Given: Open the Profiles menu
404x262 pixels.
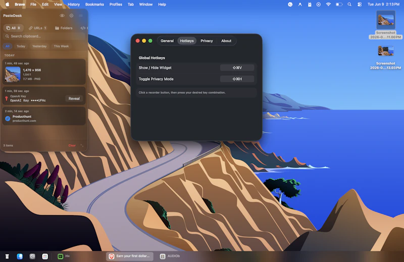Looking at the screenshot, I should click(x=116, y=5).
